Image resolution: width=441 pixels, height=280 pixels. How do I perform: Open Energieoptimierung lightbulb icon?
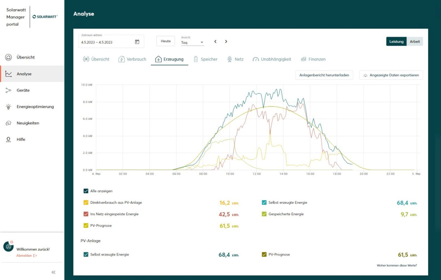[x=9, y=107]
